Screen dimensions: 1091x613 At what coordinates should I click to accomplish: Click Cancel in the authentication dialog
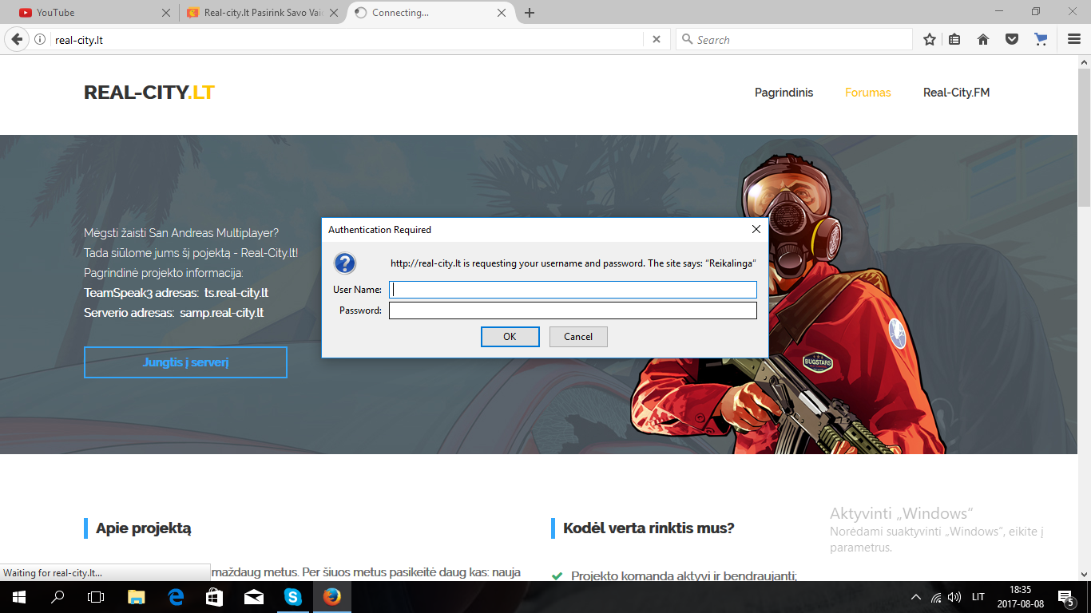click(578, 337)
